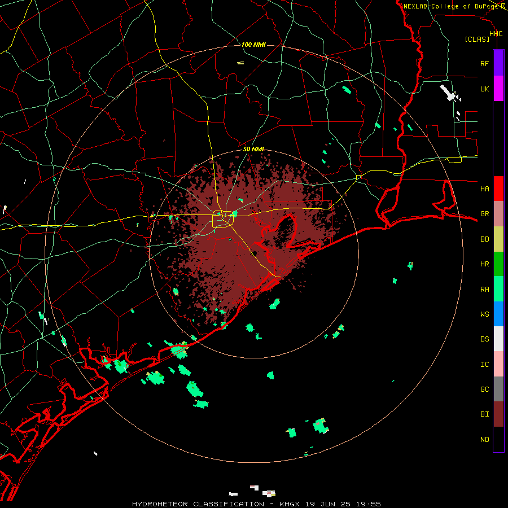Click the BD legend label
Screen dimensions: 508x508
point(484,239)
